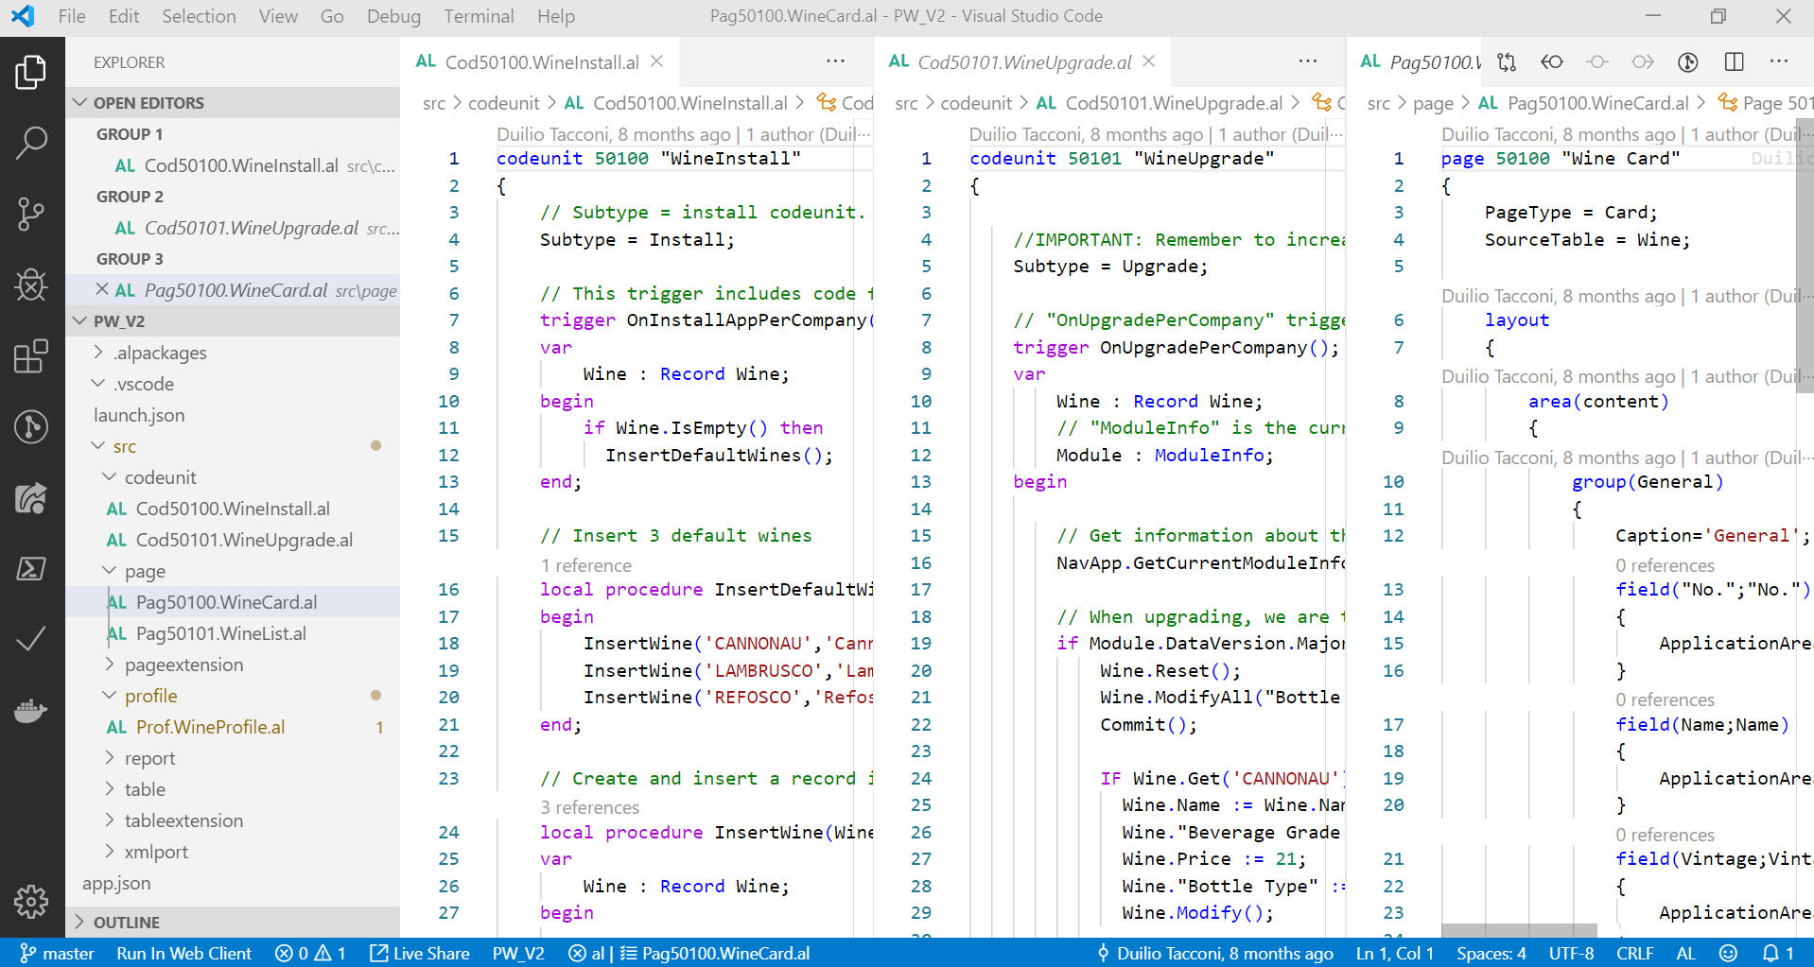Expand the pageextension folder

click(x=233, y=665)
